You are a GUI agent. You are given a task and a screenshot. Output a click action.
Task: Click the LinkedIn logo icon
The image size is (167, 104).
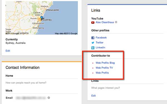93,48
